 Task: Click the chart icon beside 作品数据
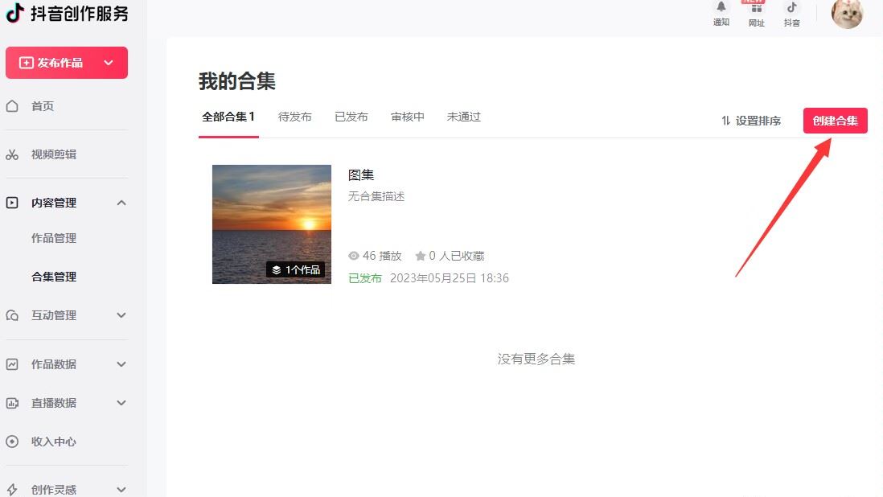pos(12,364)
